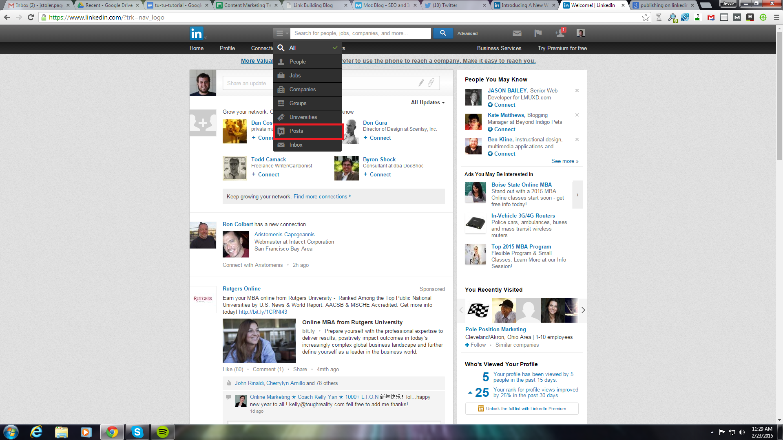Image resolution: width=783 pixels, height=440 pixels.
Task: Switch to Moz Blog tab
Action: 385,5
